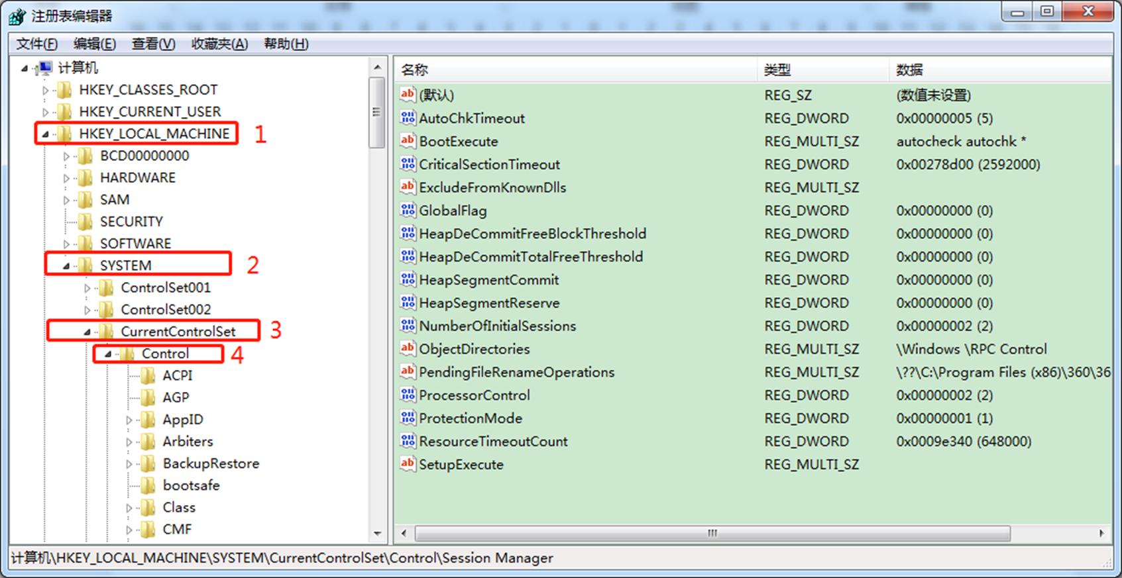The height and width of the screenshot is (578, 1122).
Task: Click the values pane horizontal scrollbar thumb
Action: coord(712,533)
